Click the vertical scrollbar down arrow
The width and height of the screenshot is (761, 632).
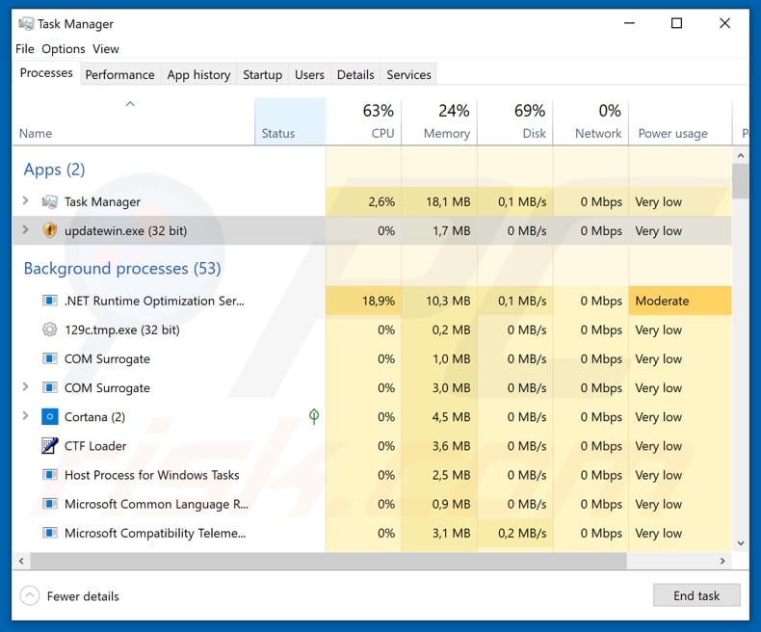pos(741,543)
